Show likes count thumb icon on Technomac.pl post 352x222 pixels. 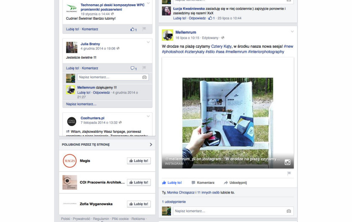click(133, 29)
